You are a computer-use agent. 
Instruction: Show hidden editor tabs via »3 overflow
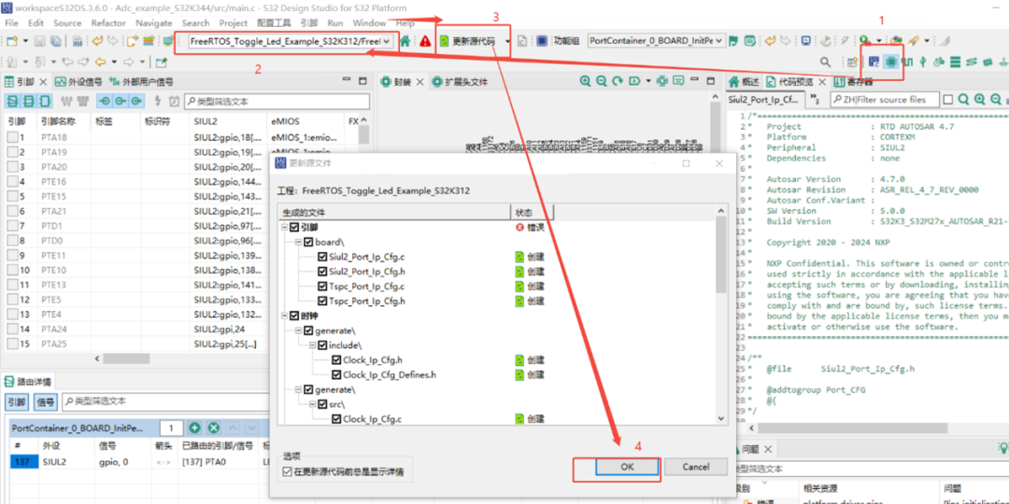(x=814, y=99)
